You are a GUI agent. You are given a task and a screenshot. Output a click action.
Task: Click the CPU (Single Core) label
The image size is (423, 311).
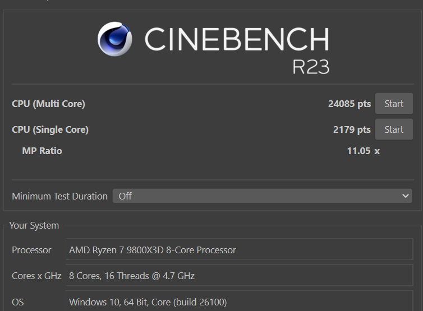click(x=50, y=129)
